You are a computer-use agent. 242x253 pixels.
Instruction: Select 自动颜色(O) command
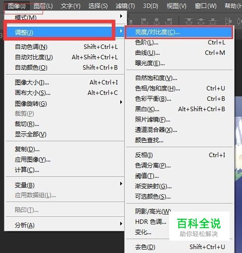[x=65, y=68]
